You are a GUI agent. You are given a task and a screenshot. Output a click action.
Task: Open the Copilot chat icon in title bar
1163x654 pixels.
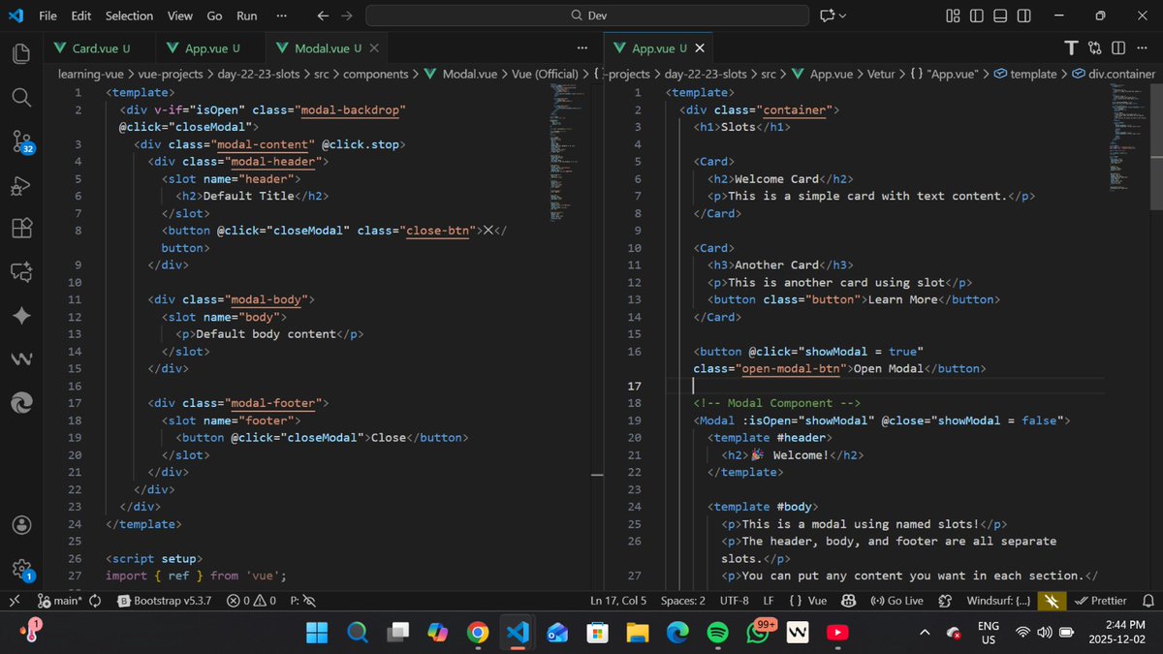tap(827, 16)
